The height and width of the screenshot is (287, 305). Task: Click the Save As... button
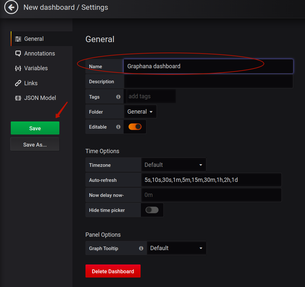(35, 144)
